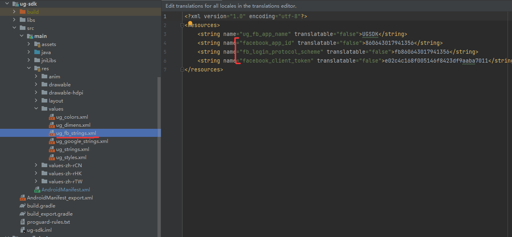Open ug_google_strings.xml file
Image resolution: width=512 pixels, height=237 pixels.
click(x=82, y=141)
